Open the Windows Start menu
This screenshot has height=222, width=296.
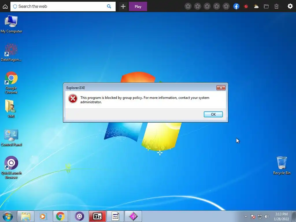[8, 216]
